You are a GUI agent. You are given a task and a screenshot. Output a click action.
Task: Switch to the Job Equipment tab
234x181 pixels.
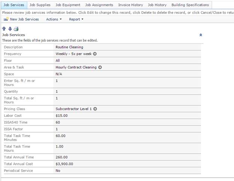[68, 5]
